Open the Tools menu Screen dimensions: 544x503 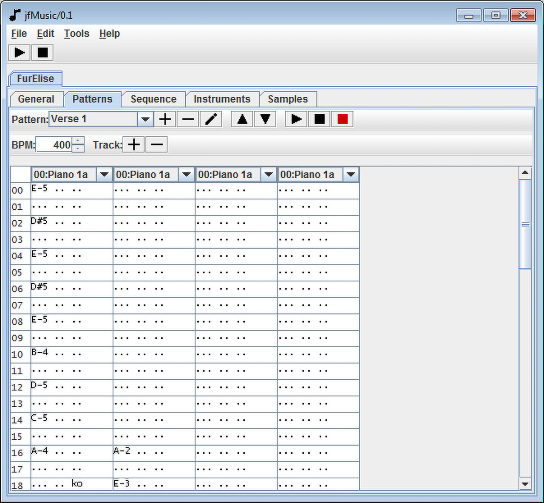pos(76,34)
